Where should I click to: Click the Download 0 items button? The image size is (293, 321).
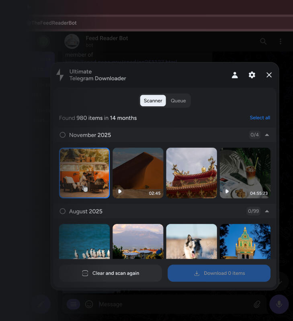[x=219, y=273]
